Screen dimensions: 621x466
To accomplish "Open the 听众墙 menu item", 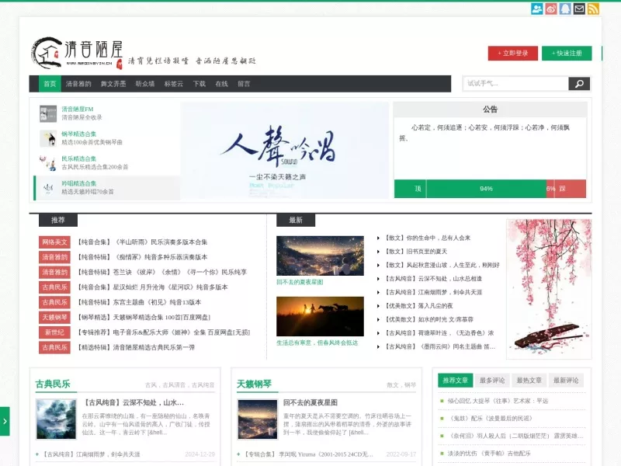I will click(x=145, y=84).
